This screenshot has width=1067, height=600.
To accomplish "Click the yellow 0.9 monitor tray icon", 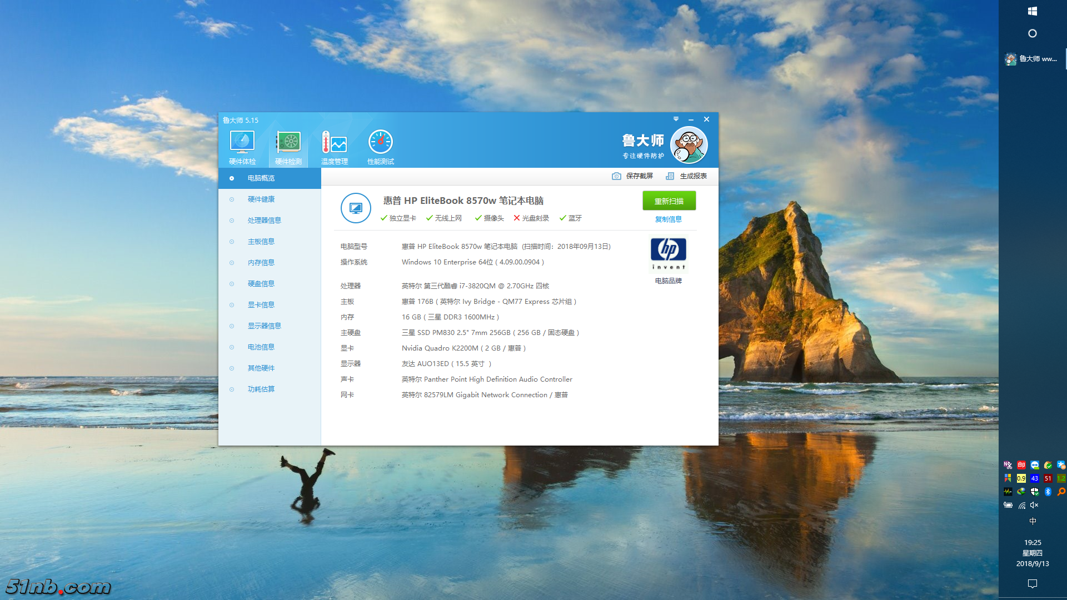I will point(1021,478).
